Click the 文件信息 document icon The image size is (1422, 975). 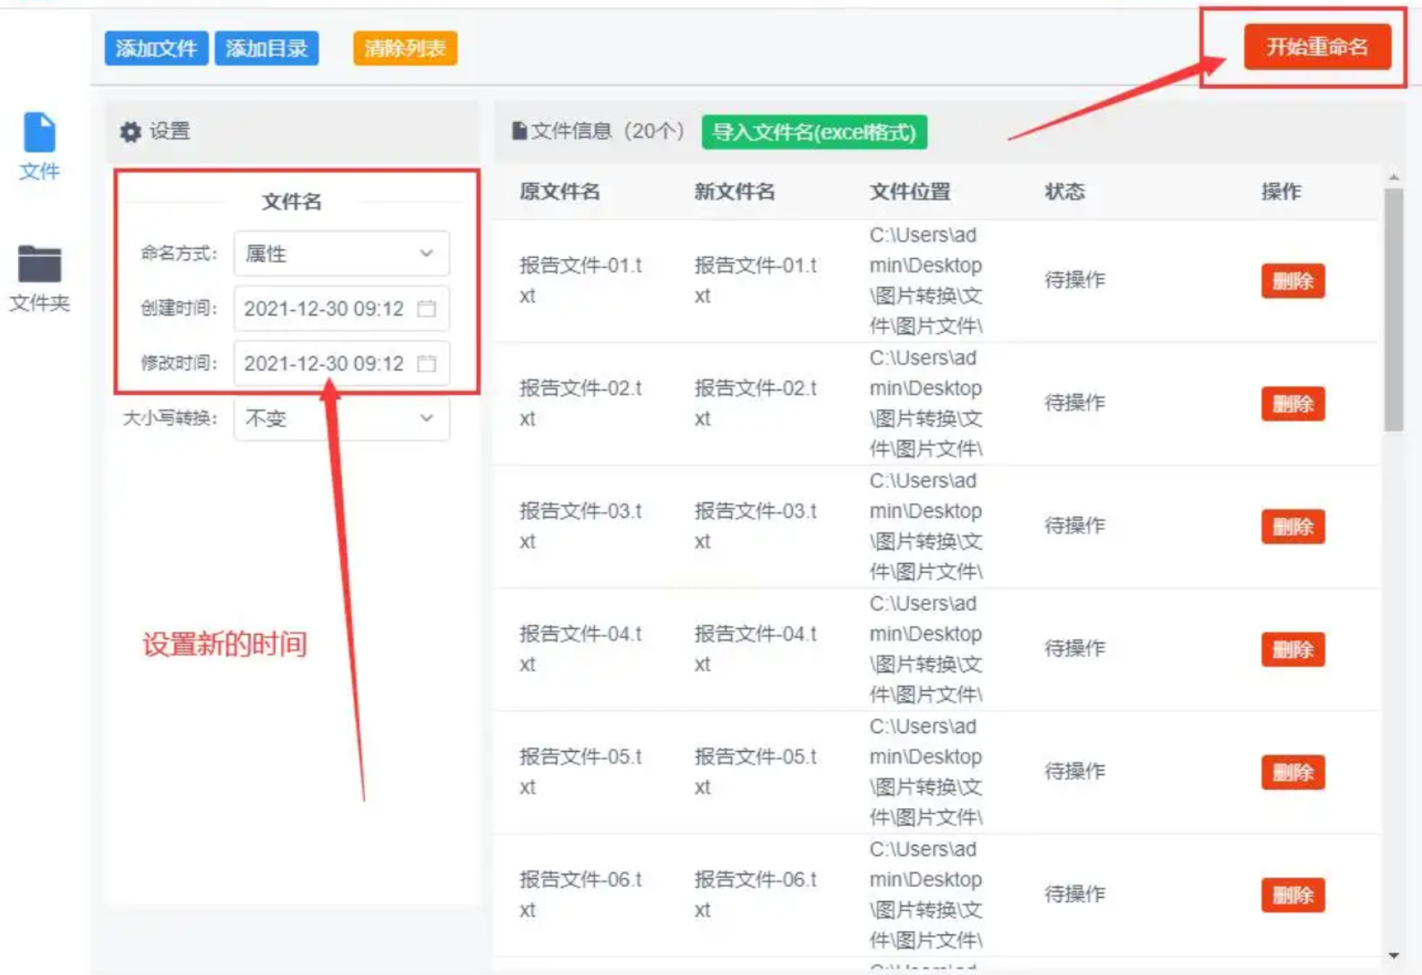click(x=519, y=131)
